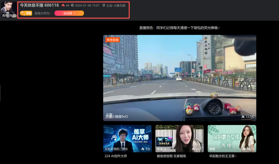Expand the 全站榜 ranking button
Viewport: 279px width, 164px height.
pos(69,13)
